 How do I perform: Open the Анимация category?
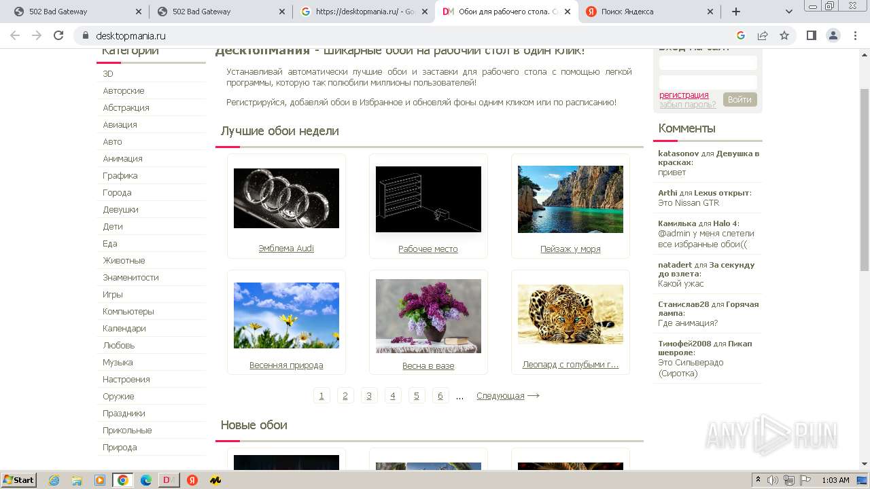point(122,158)
